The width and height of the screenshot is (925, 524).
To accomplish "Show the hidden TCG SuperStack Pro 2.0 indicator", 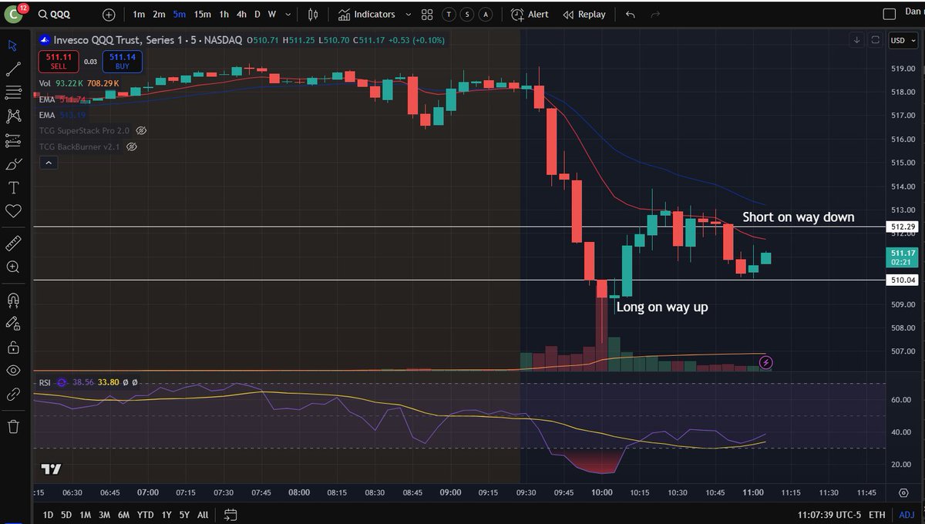I will 140,131.
